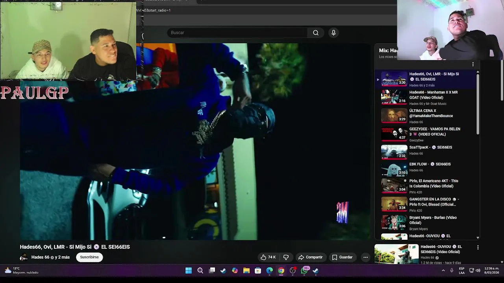Click the video player to pause
The height and width of the screenshot is (283, 504).
tap(195, 141)
